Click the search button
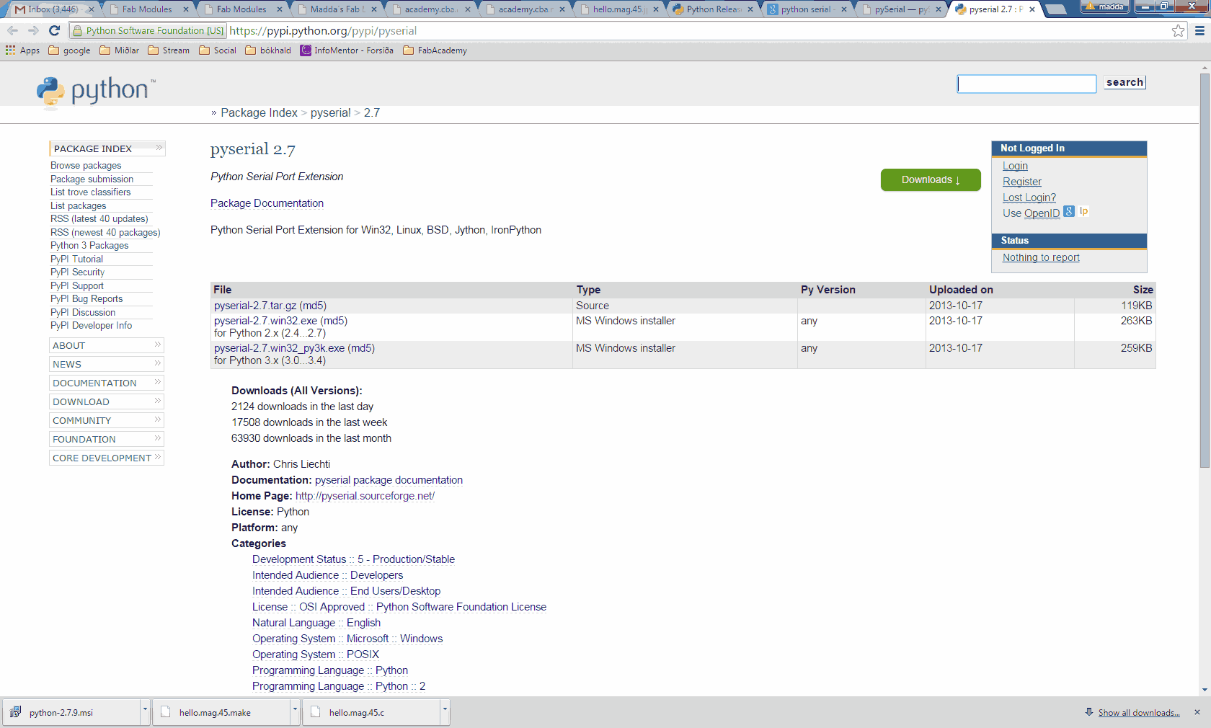The image size is (1211, 728). [x=1124, y=82]
